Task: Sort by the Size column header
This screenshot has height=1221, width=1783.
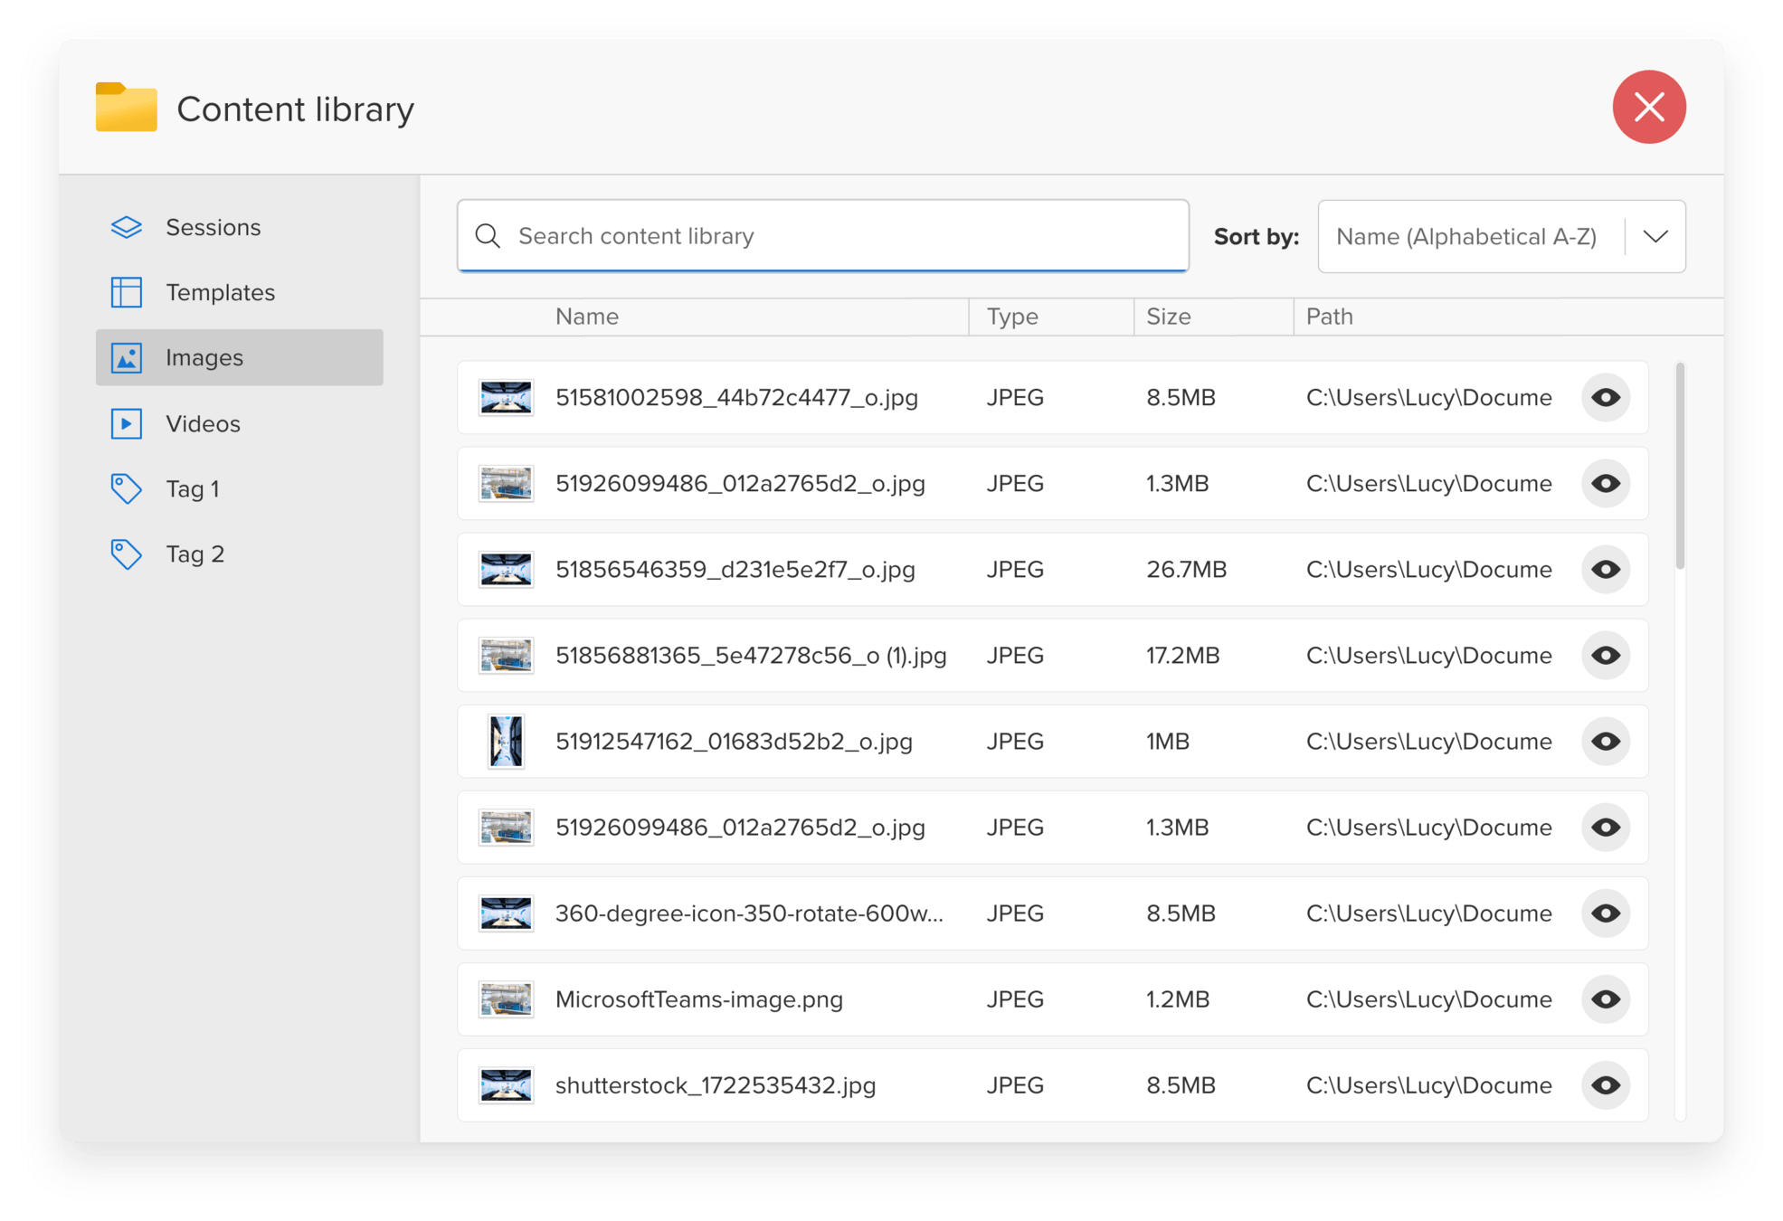Action: (x=1168, y=317)
